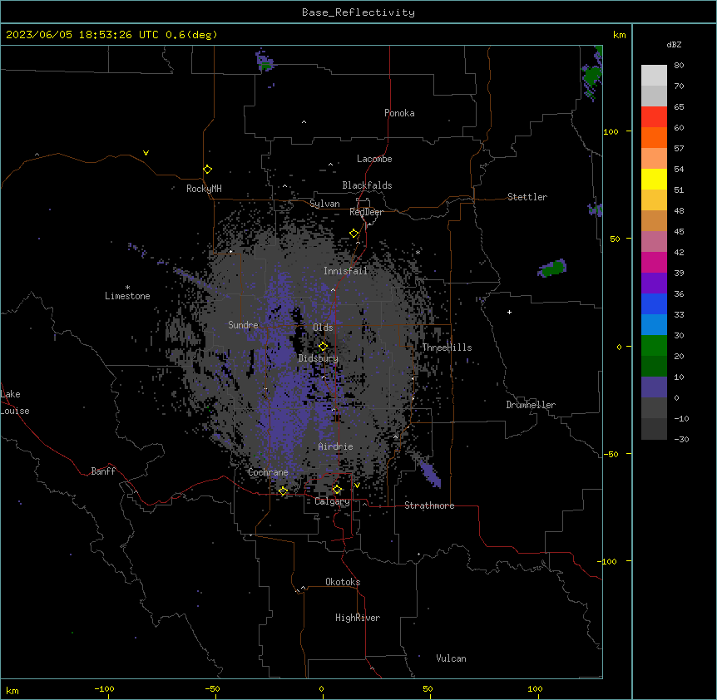The image size is (717, 700).
Task: Select the slate purple 0-10 dBZ swatch
Action: 654,387
